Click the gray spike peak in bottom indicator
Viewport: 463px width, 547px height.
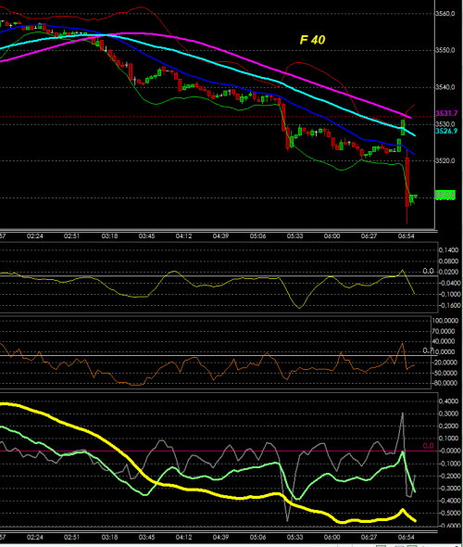pyautogui.click(x=403, y=414)
